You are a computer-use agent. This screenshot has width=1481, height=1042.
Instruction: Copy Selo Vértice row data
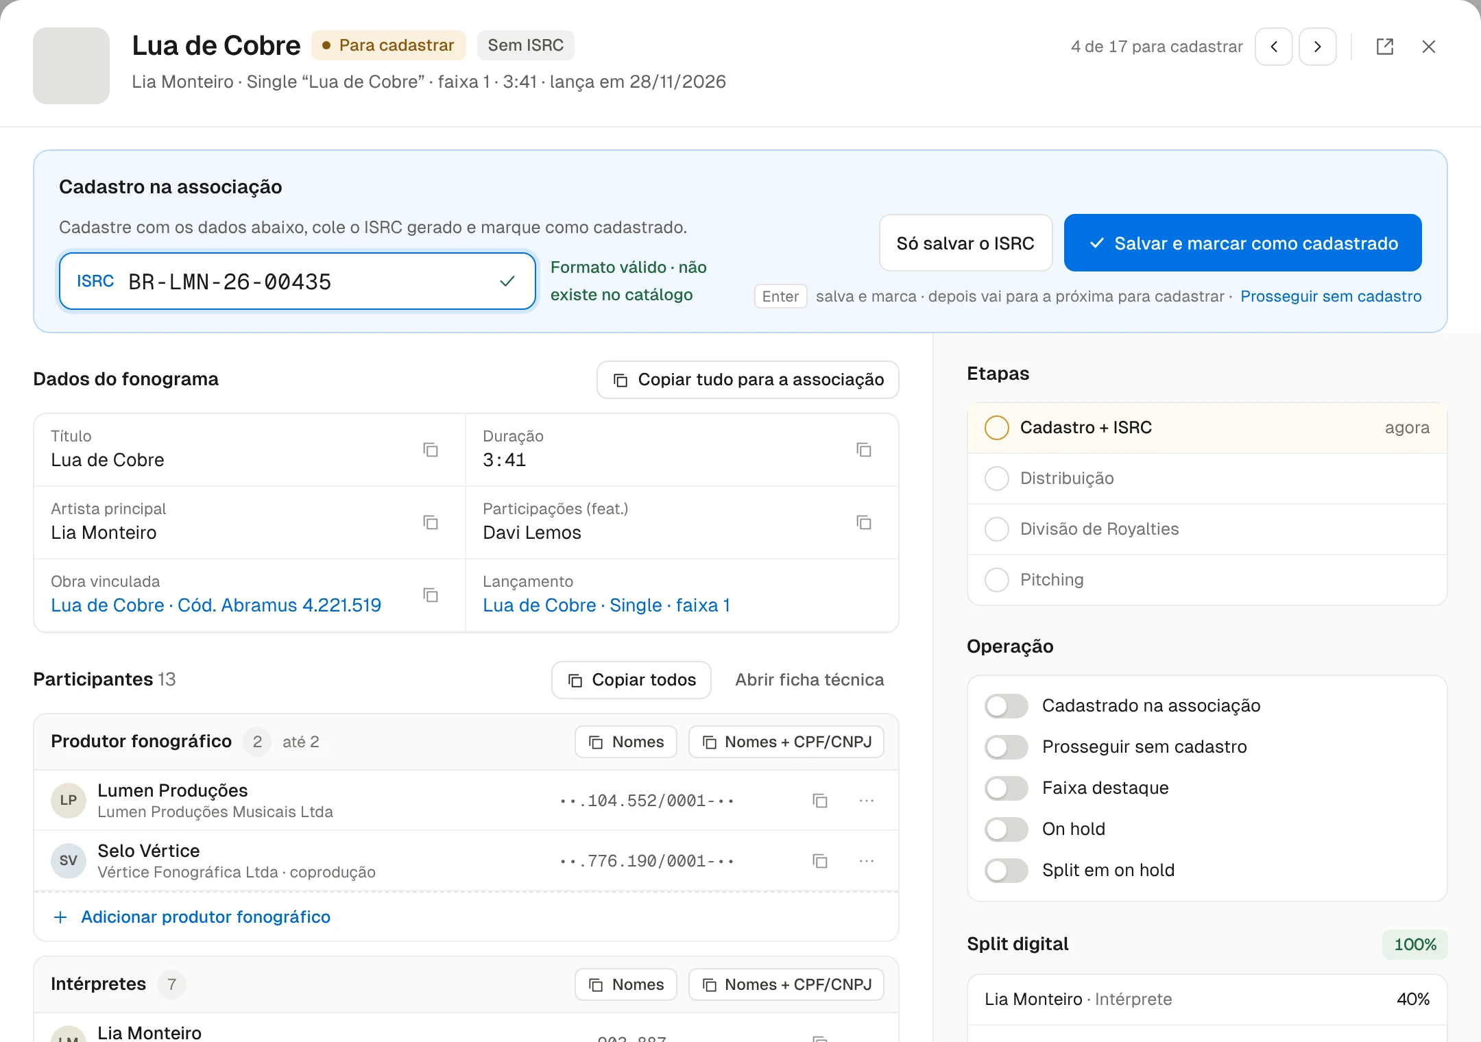819,861
